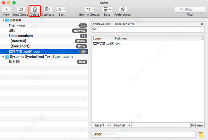This screenshot has height=140, width=208.
Task: Minimize the aText window
Action: 9,3
